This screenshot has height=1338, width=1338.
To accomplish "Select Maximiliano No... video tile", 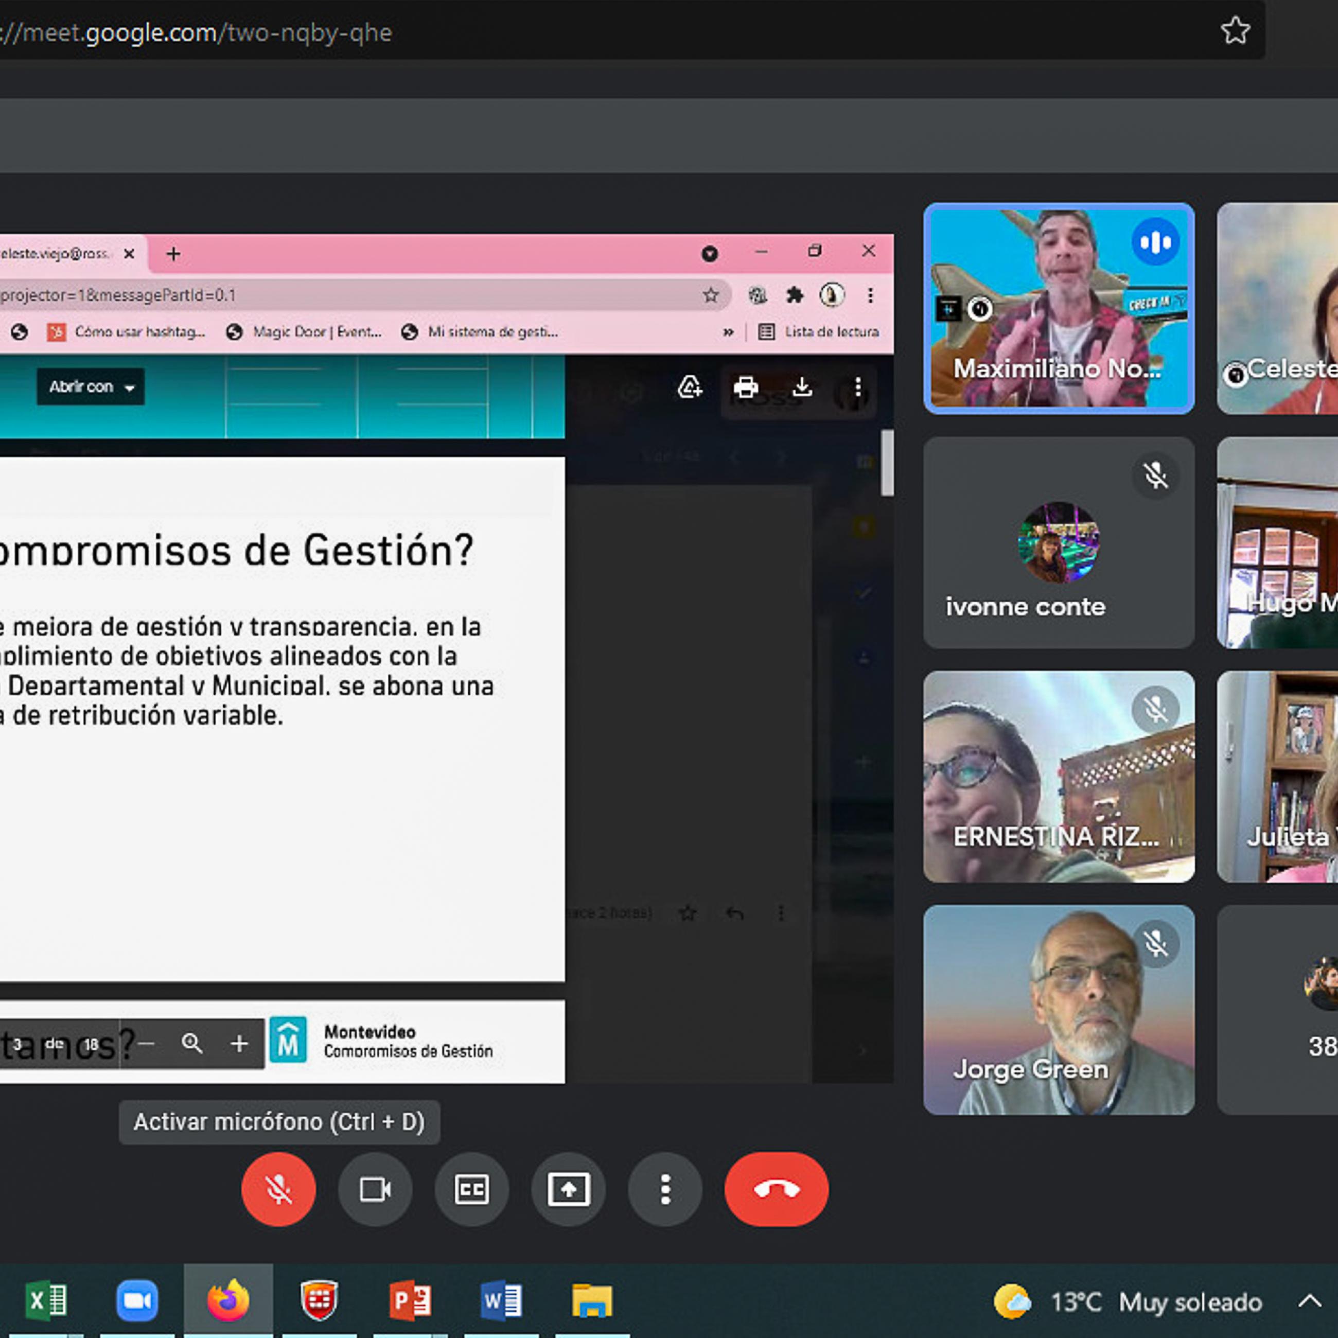I will pyautogui.click(x=1059, y=308).
